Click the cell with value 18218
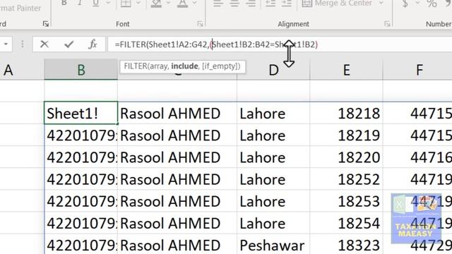452x254 pixels. click(x=346, y=113)
